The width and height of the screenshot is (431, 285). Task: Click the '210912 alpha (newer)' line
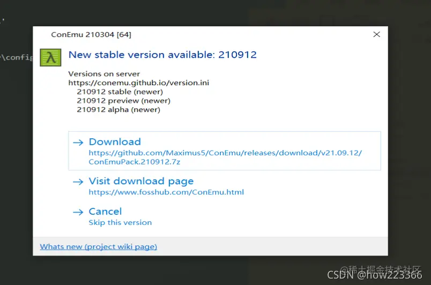coord(118,109)
